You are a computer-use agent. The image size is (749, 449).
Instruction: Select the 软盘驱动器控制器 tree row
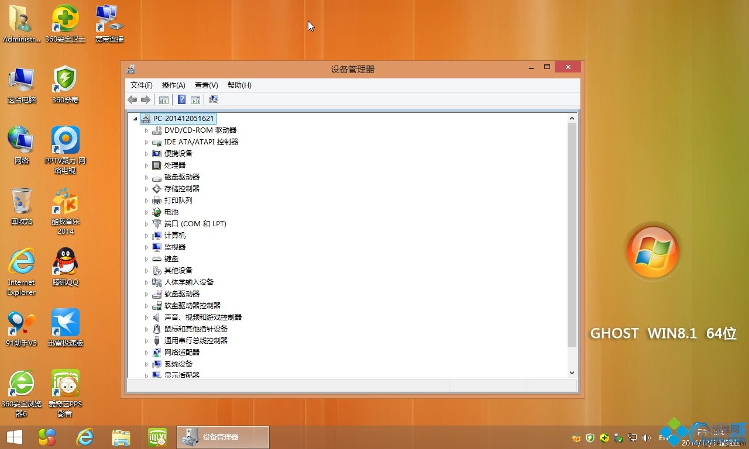pyautogui.click(x=187, y=306)
